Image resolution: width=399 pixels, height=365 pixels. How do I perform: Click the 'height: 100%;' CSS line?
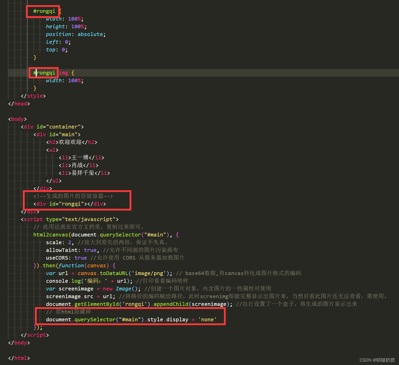[66, 26]
